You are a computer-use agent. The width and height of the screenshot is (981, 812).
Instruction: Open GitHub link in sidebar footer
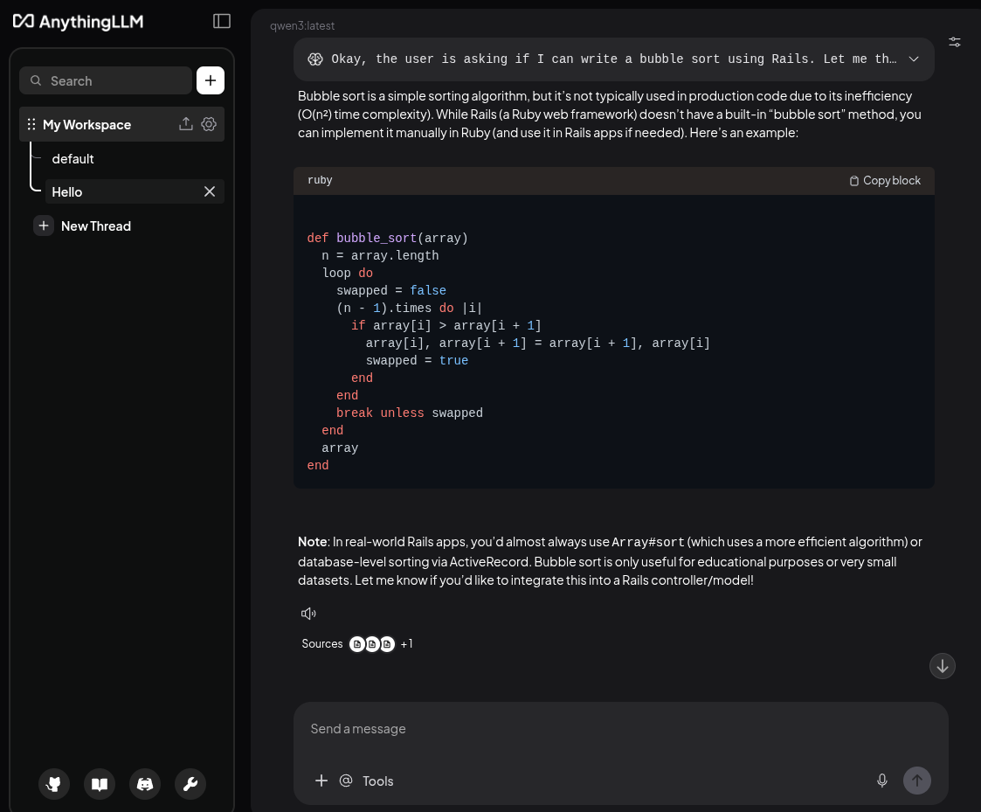(54, 784)
